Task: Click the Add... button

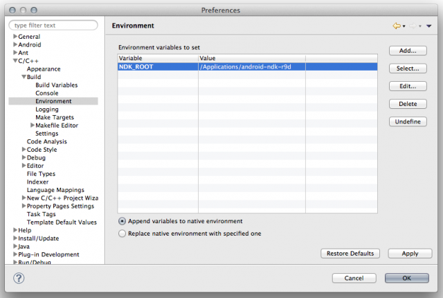Action: pyautogui.click(x=408, y=51)
